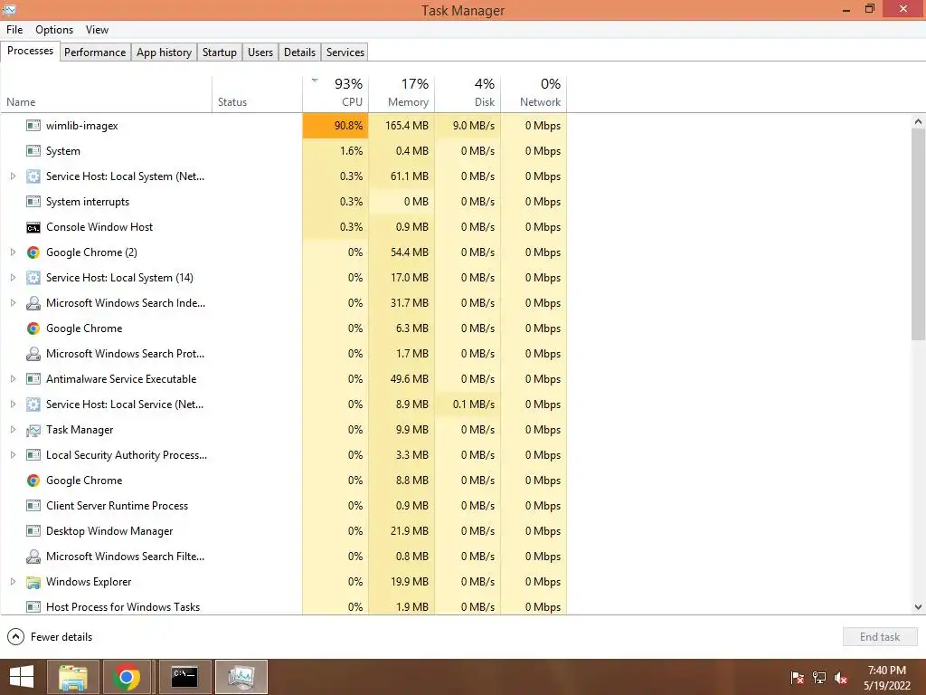Click the Desktop Window Manager icon
This screenshot has width=926, height=695.
[x=33, y=531]
